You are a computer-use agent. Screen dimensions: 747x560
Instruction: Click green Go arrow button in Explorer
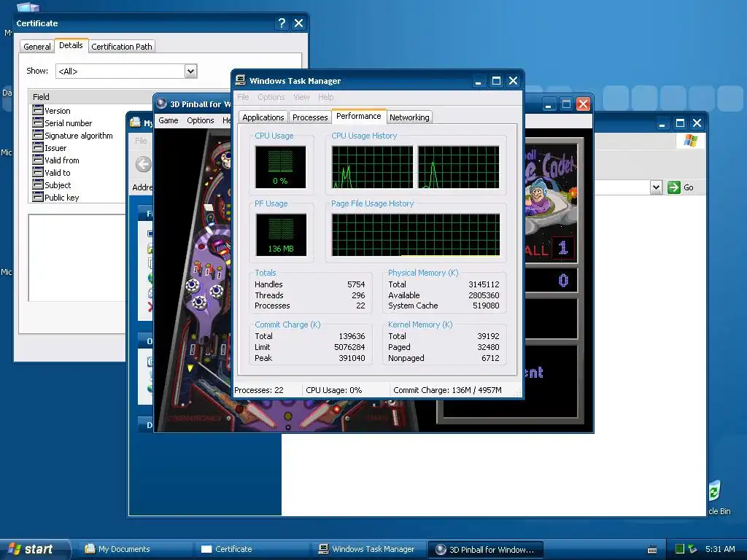point(673,187)
